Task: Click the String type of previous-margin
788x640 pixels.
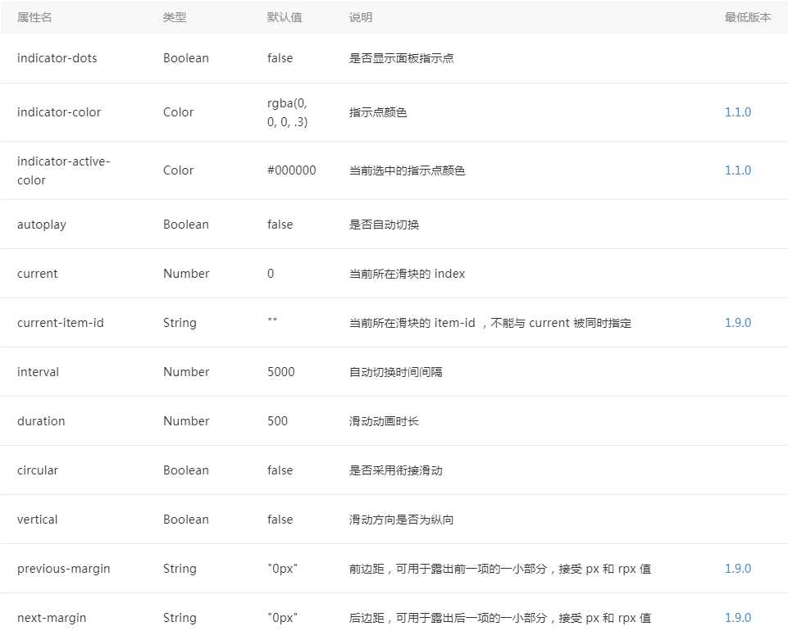Action: click(x=180, y=570)
